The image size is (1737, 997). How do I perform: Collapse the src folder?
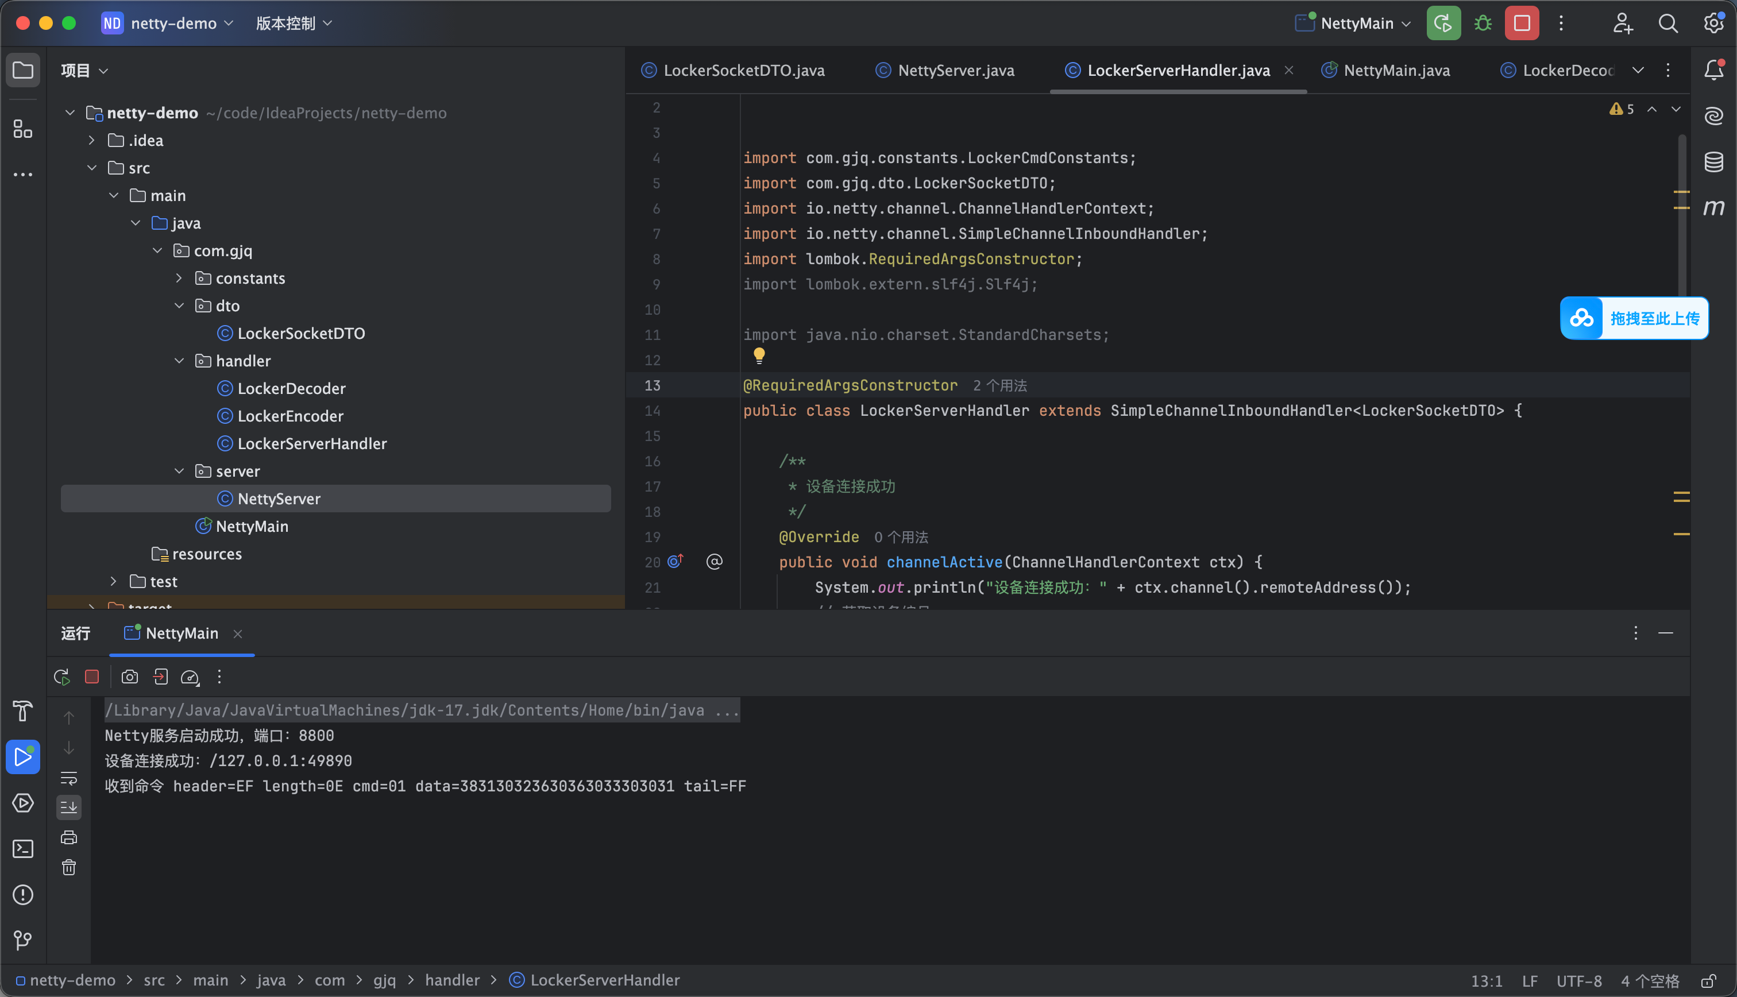point(92,168)
